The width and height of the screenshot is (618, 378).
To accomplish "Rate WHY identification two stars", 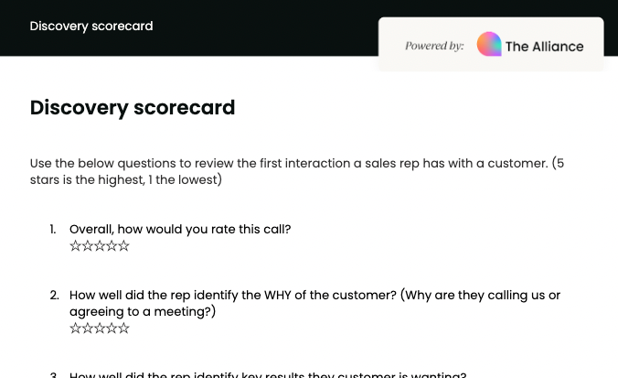I will (88, 329).
